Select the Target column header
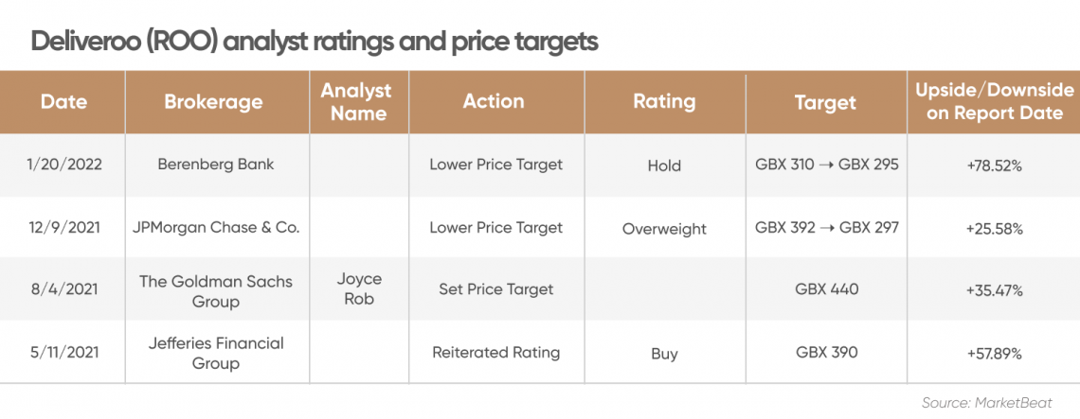Image resolution: width=1080 pixels, height=419 pixels. point(825,103)
